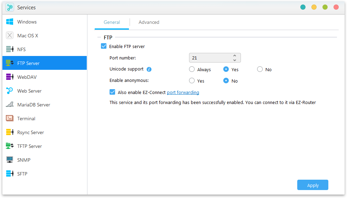
Task: Click the Port number input field
Action: click(x=215, y=58)
